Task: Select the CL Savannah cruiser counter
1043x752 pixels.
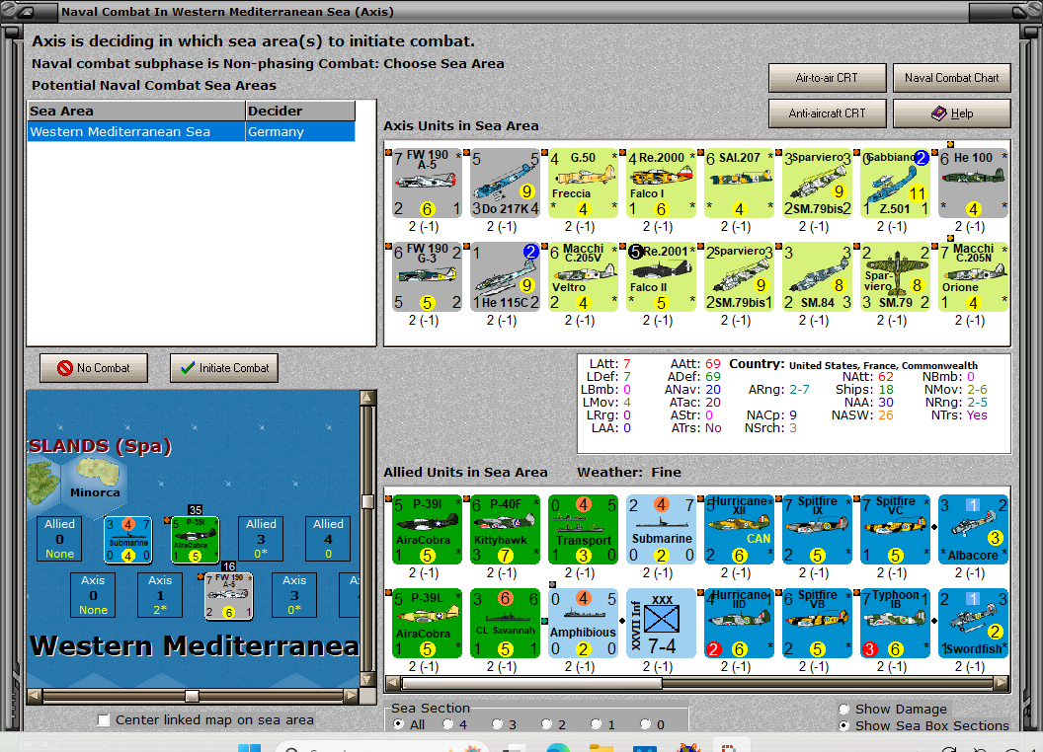Action: (505, 624)
